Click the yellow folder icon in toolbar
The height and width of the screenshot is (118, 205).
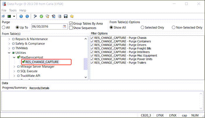coord(72,16)
